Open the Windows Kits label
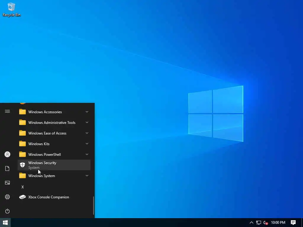This screenshot has width=303, height=227. pyautogui.click(x=39, y=144)
